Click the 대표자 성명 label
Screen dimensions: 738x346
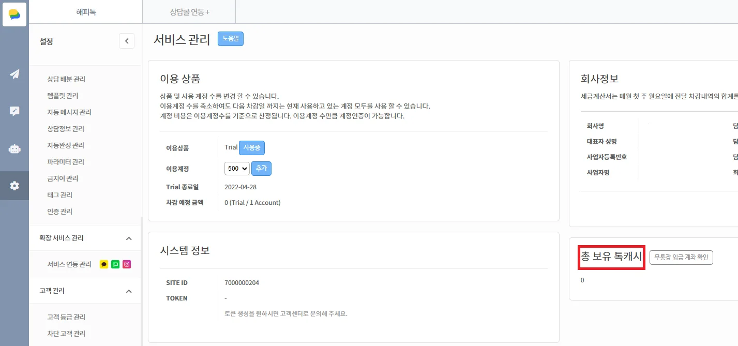(601, 141)
